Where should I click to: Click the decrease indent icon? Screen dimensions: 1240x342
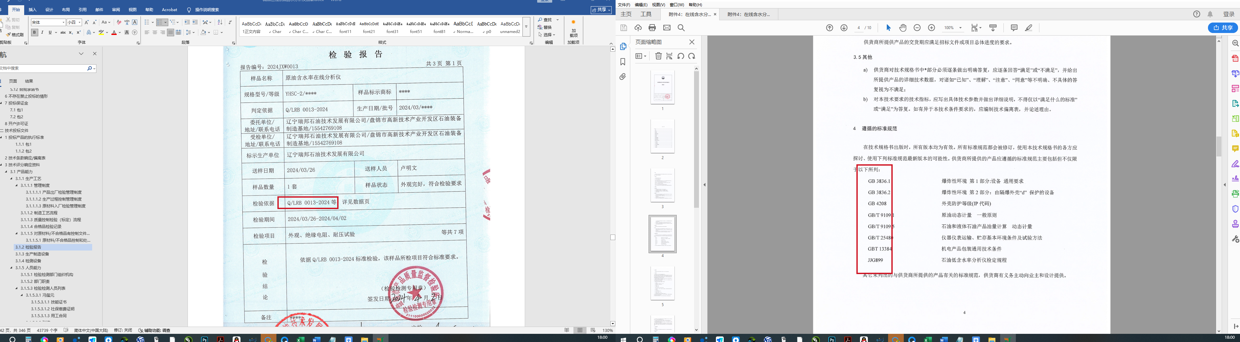coord(187,22)
